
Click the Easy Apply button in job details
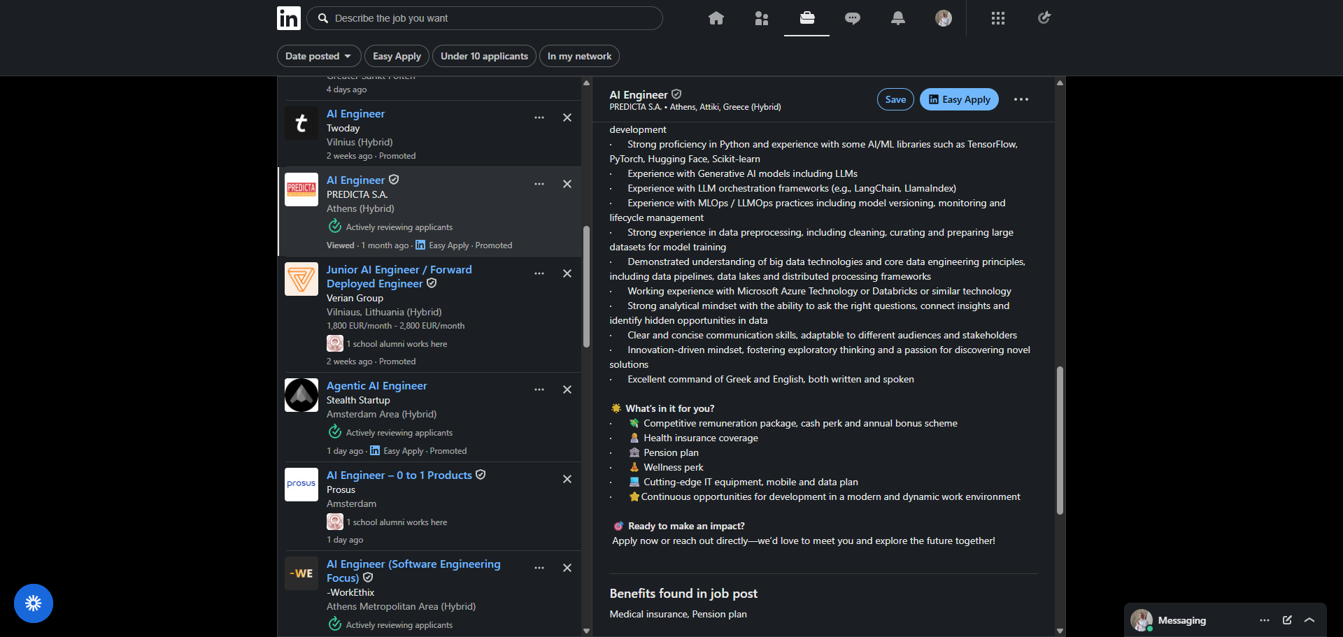point(959,99)
